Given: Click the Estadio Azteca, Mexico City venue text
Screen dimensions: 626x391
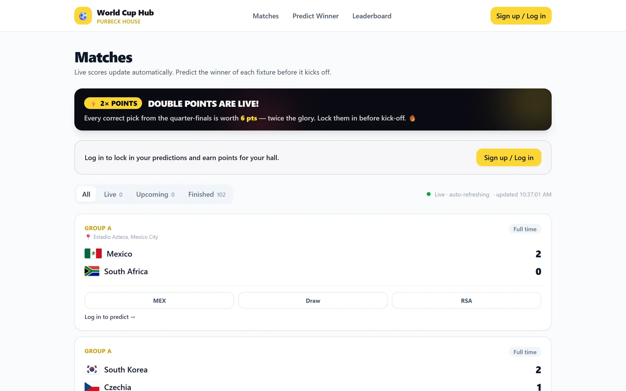Looking at the screenshot, I should pyautogui.click(x=126, y=237).
